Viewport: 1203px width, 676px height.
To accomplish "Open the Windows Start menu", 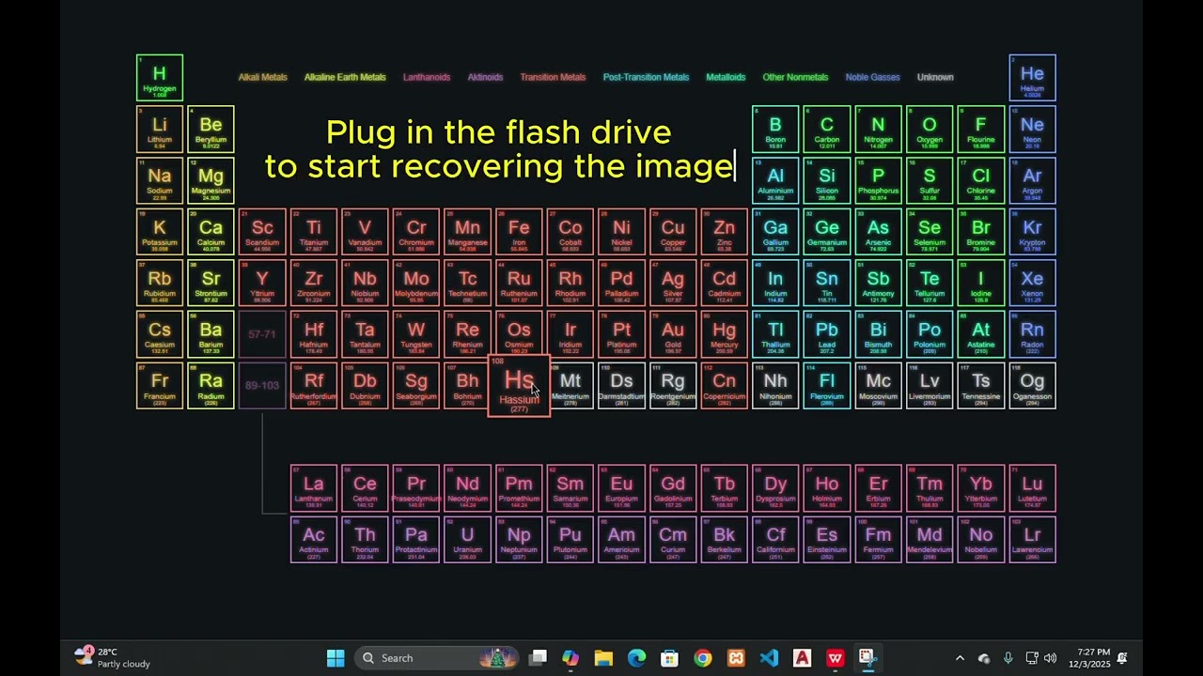I will [336, 658].
